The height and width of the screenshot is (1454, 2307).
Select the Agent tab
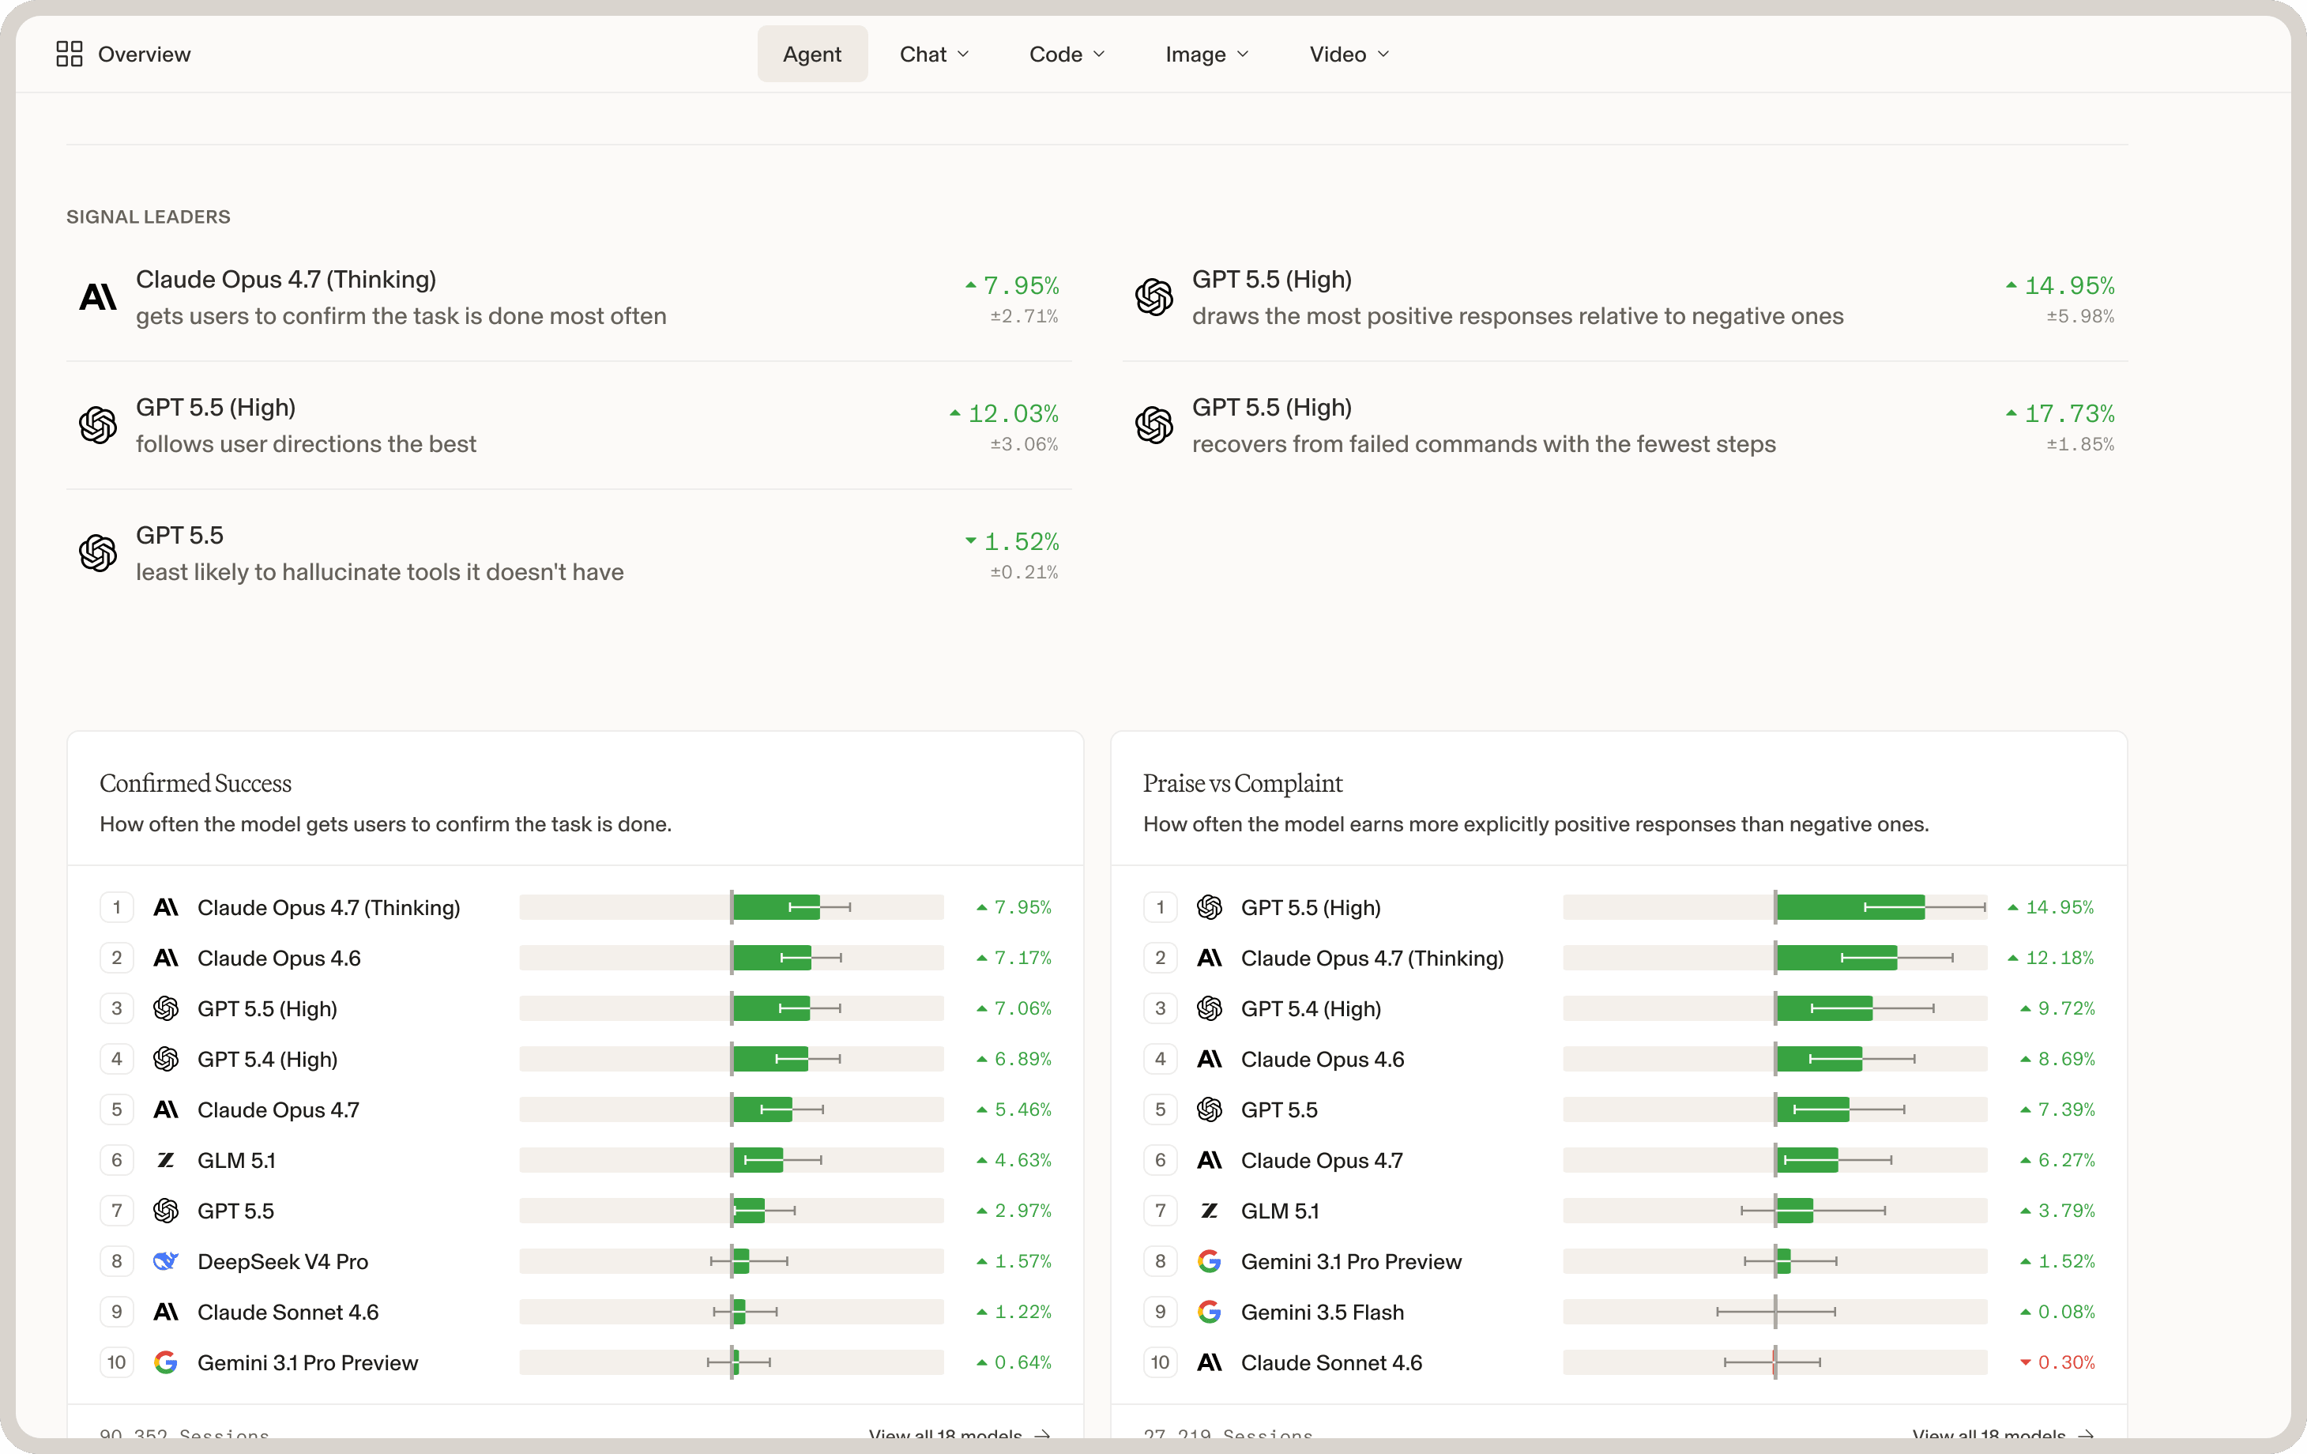click(x=811, y=54)
